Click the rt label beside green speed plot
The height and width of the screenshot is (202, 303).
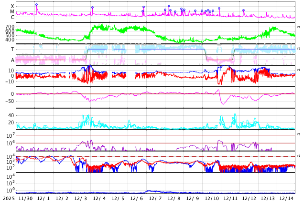coord(298,27)
